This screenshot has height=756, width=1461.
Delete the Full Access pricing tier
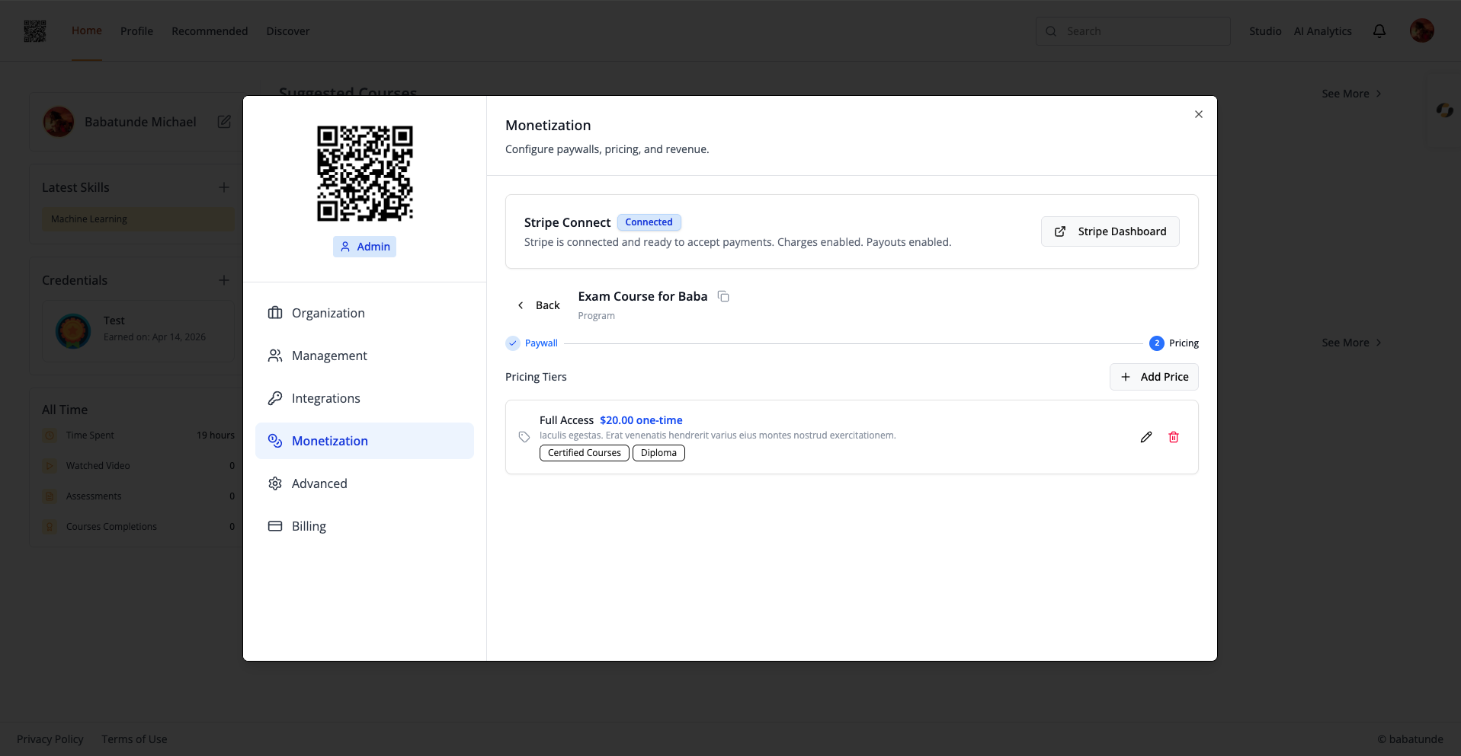(1174, 437)
